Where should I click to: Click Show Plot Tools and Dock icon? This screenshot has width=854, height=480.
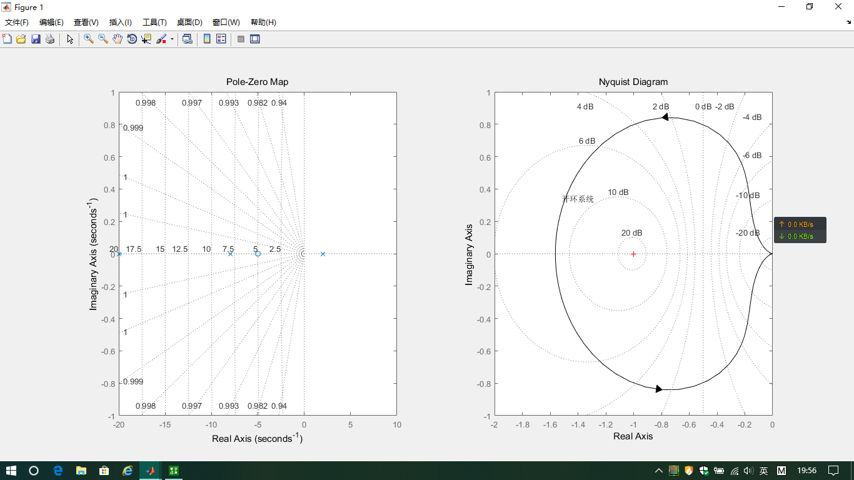click(255, 39)
